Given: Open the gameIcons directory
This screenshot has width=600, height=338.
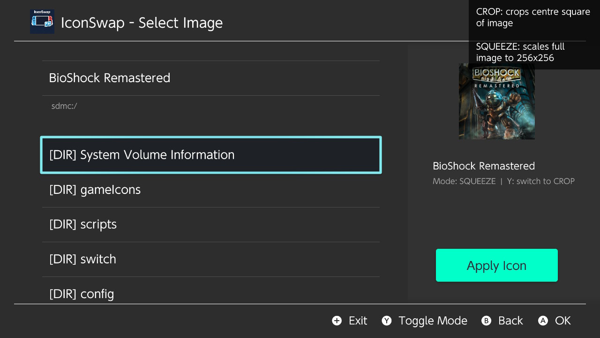Looking at the screenshot, I should 211,190.
